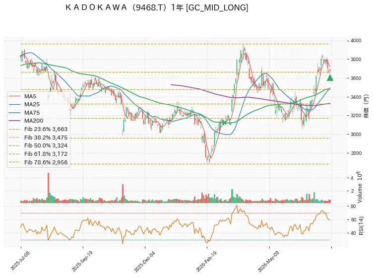Click the tallest red volume bar
This screenshot has height=277, width=373.
coord(48,188)
